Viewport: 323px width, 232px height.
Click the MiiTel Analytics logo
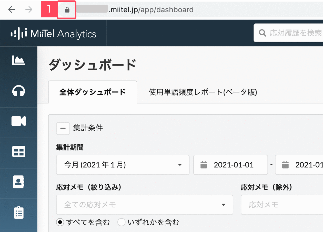coord(53,34)
